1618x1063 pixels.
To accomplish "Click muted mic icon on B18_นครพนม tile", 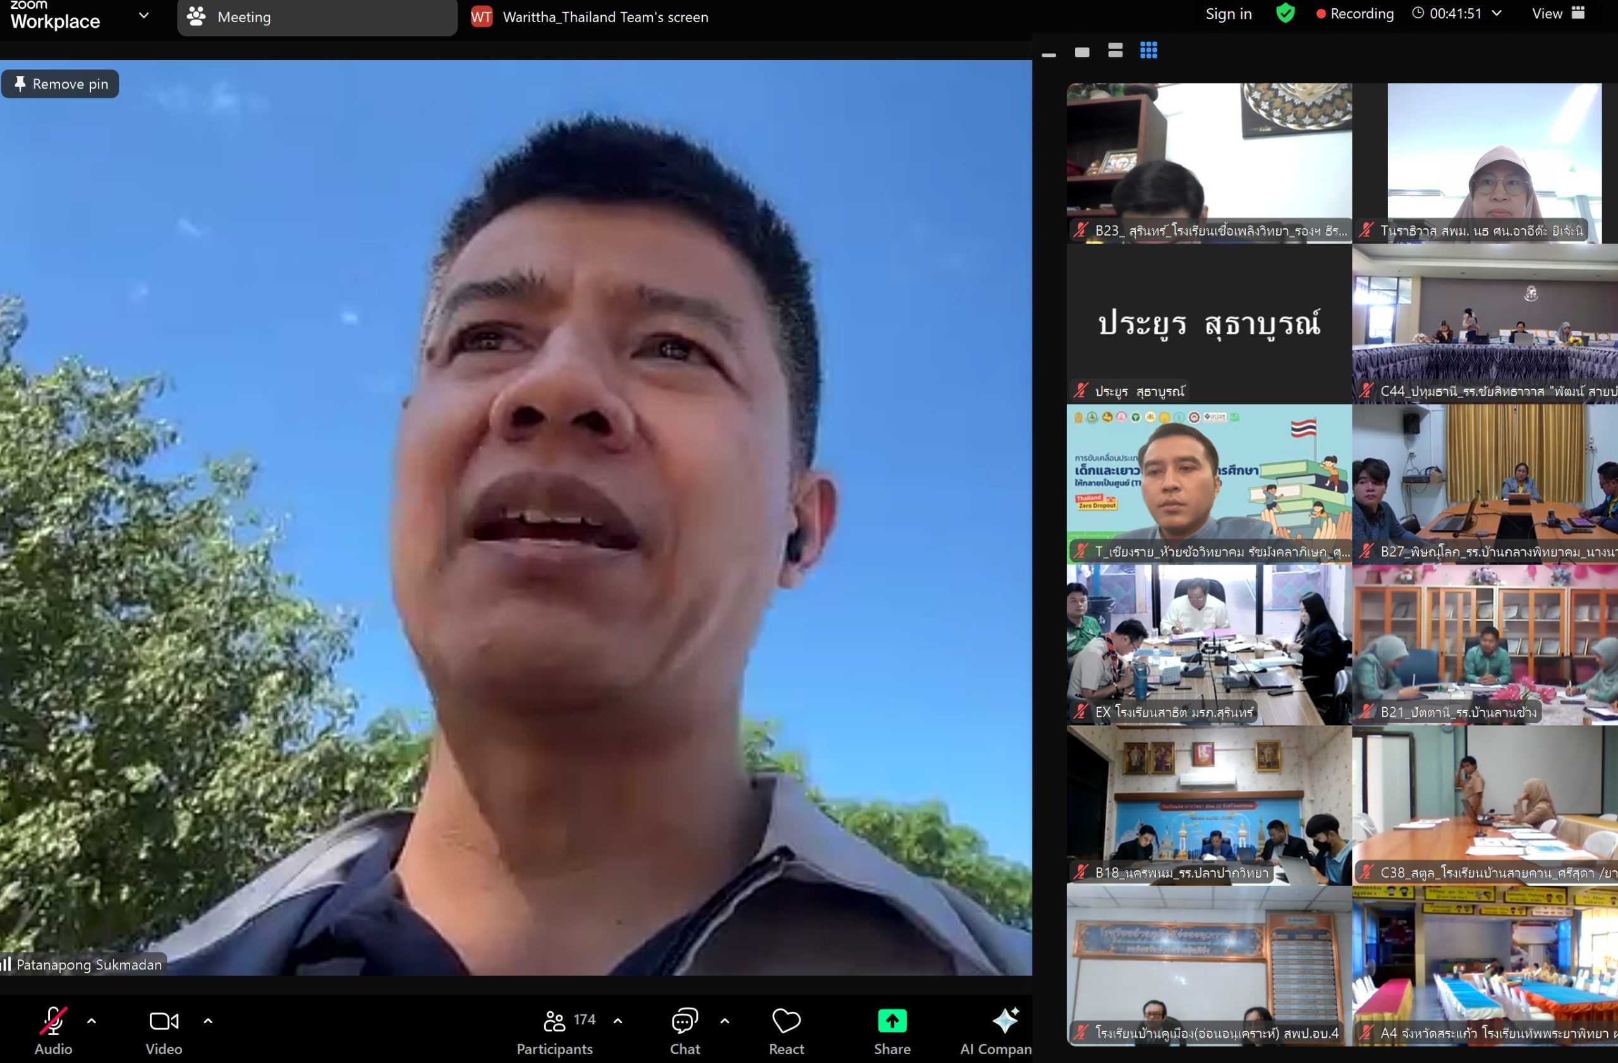I will (1081, 872).
